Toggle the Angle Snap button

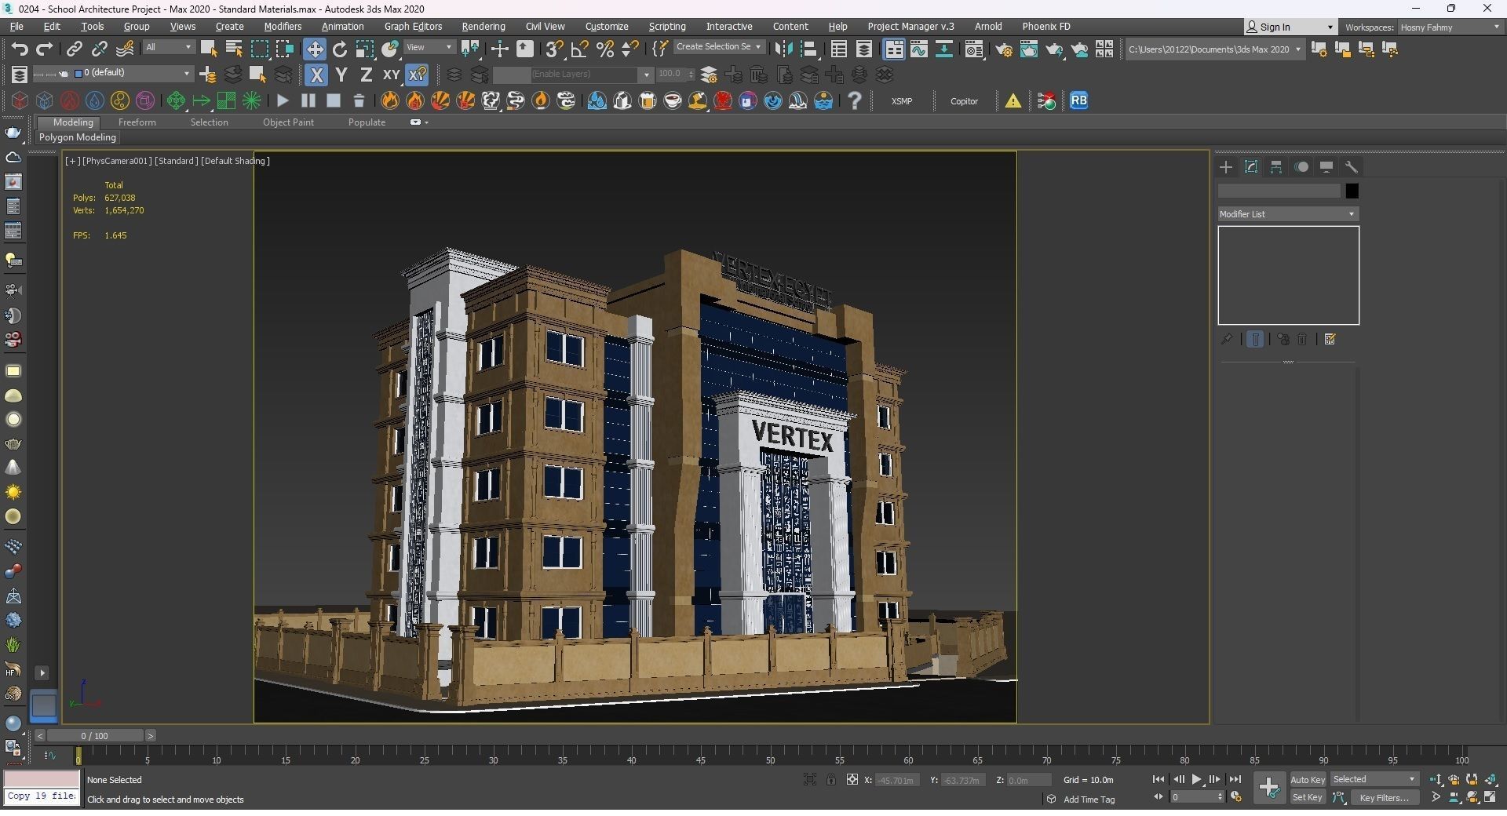click(579, 49)
